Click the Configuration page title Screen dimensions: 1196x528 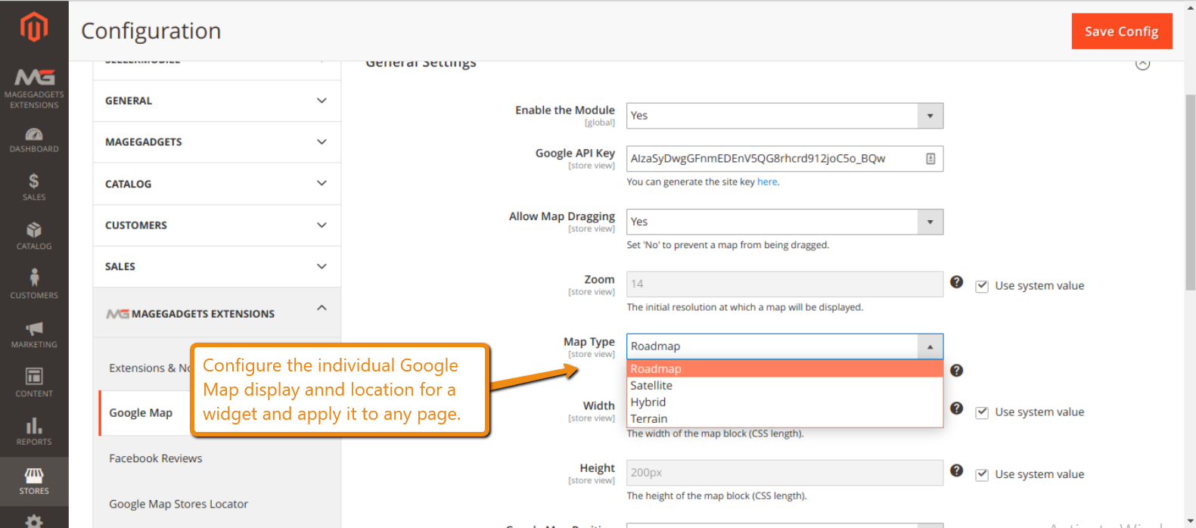(151, 31)
